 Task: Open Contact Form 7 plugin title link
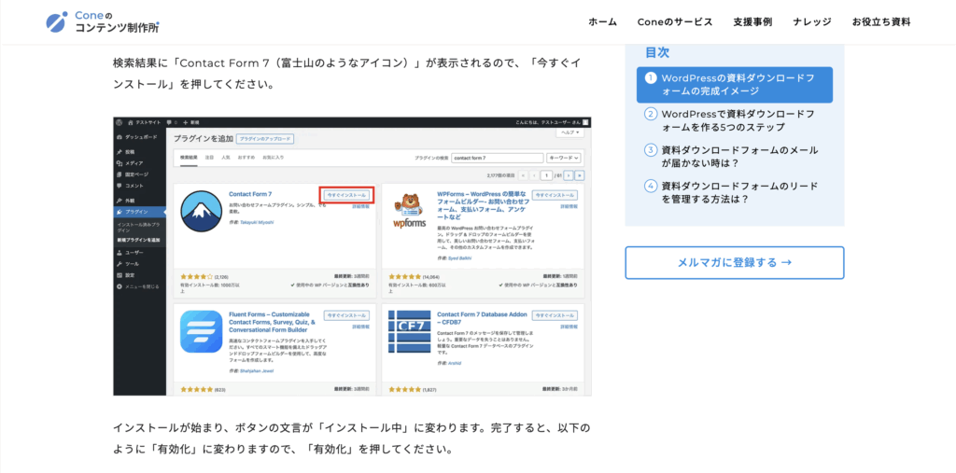[x=250, y=194]
